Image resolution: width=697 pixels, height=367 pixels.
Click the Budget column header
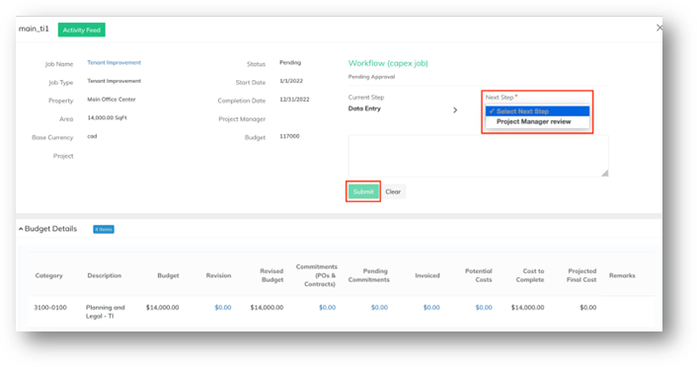(x=168, y=275)
